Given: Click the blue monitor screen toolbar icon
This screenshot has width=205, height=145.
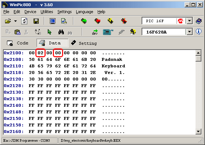Looking at the screenshot, I should click(x=53, y=21).
